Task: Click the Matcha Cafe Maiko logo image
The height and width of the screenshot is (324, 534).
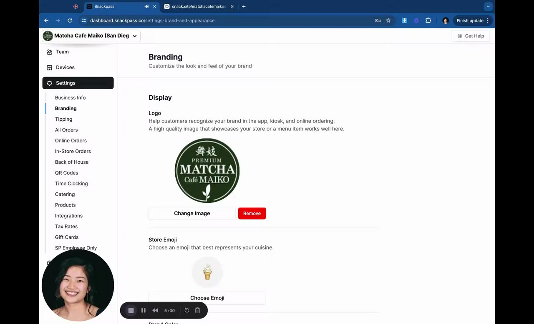Action: coord(207,171)
